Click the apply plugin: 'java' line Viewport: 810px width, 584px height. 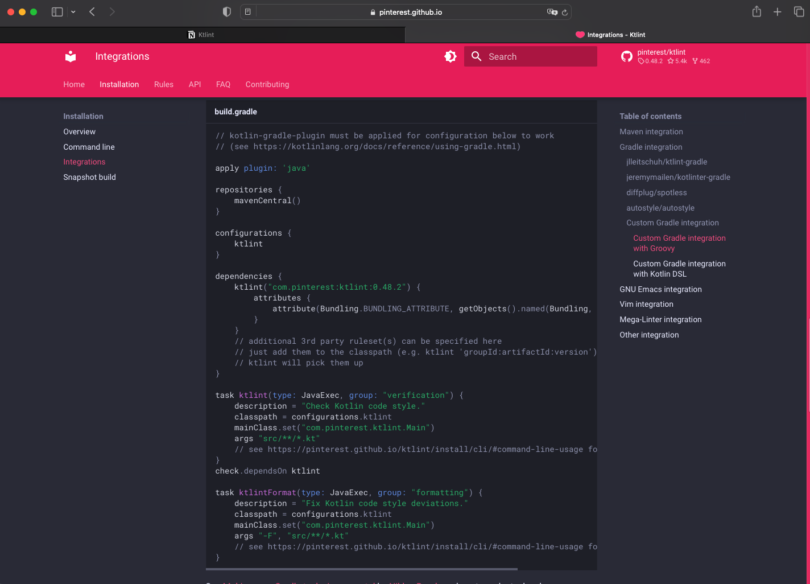[x=263, y=168]
